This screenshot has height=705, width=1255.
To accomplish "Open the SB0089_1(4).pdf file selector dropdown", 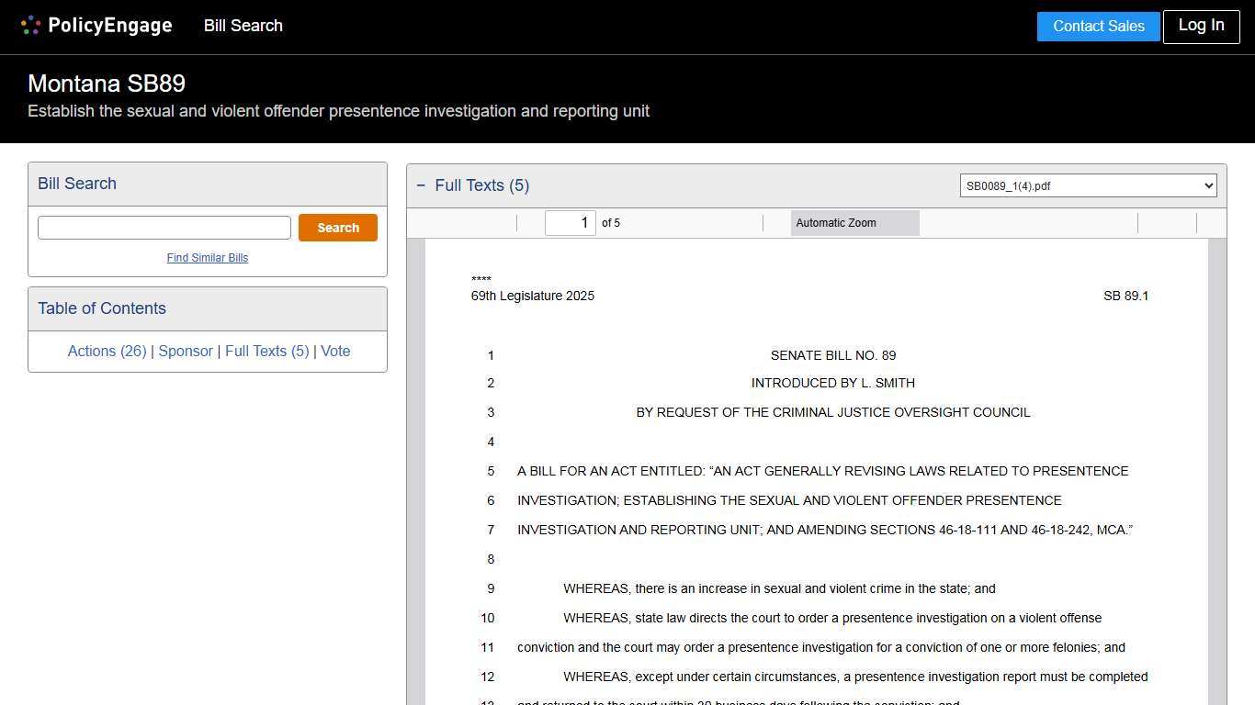I will tap(1088, 185).
